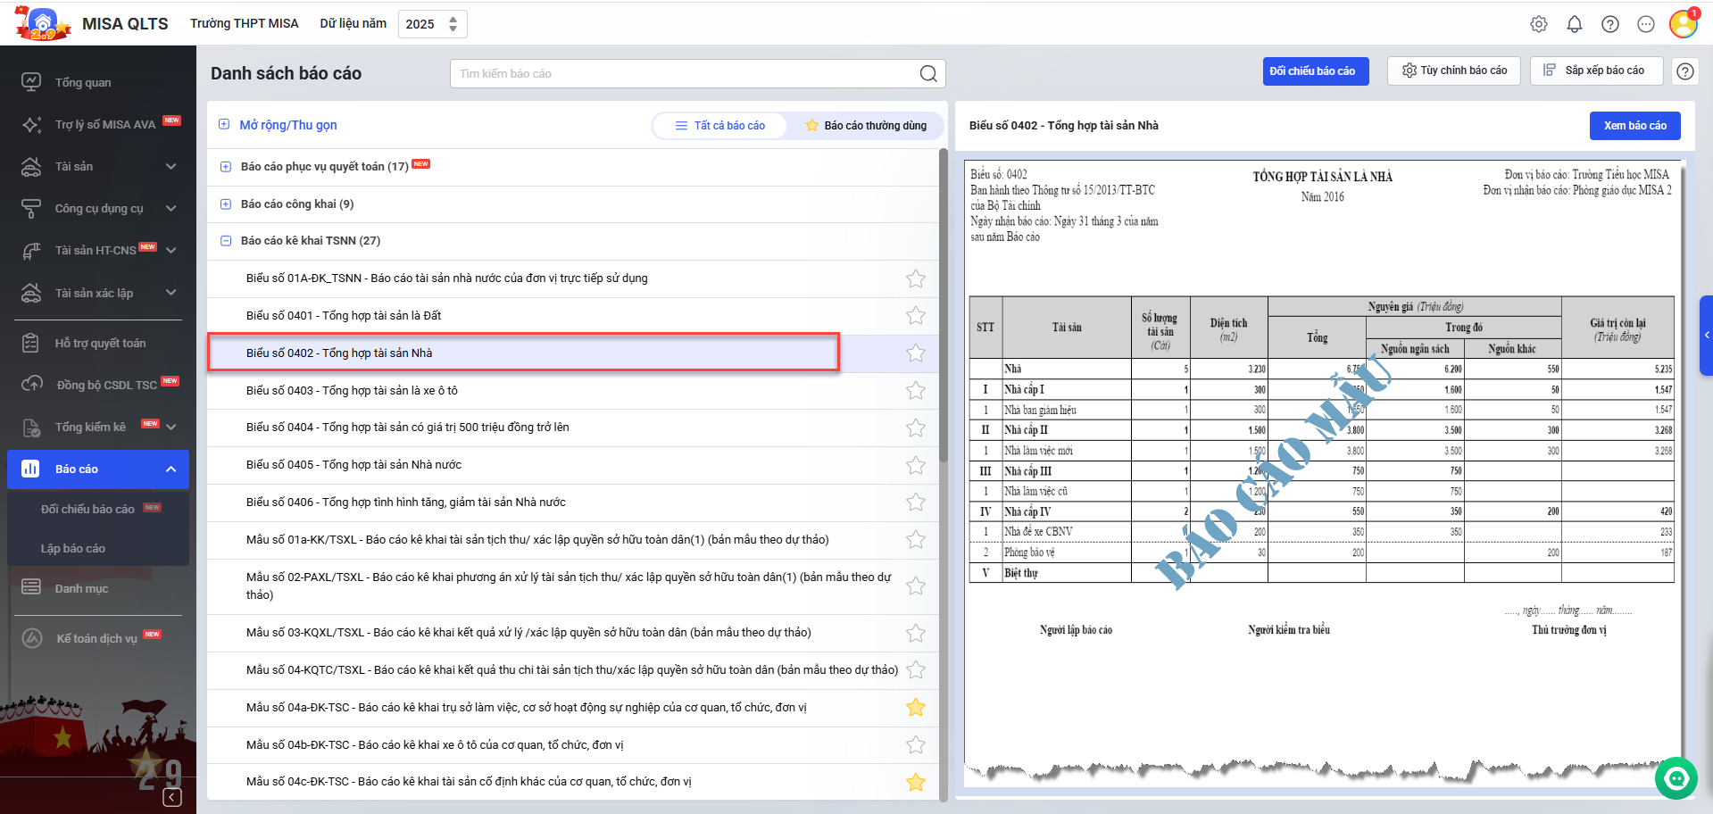Open the settings gear in top bar
This screenshot has width=1713, height=814.
1538,24
